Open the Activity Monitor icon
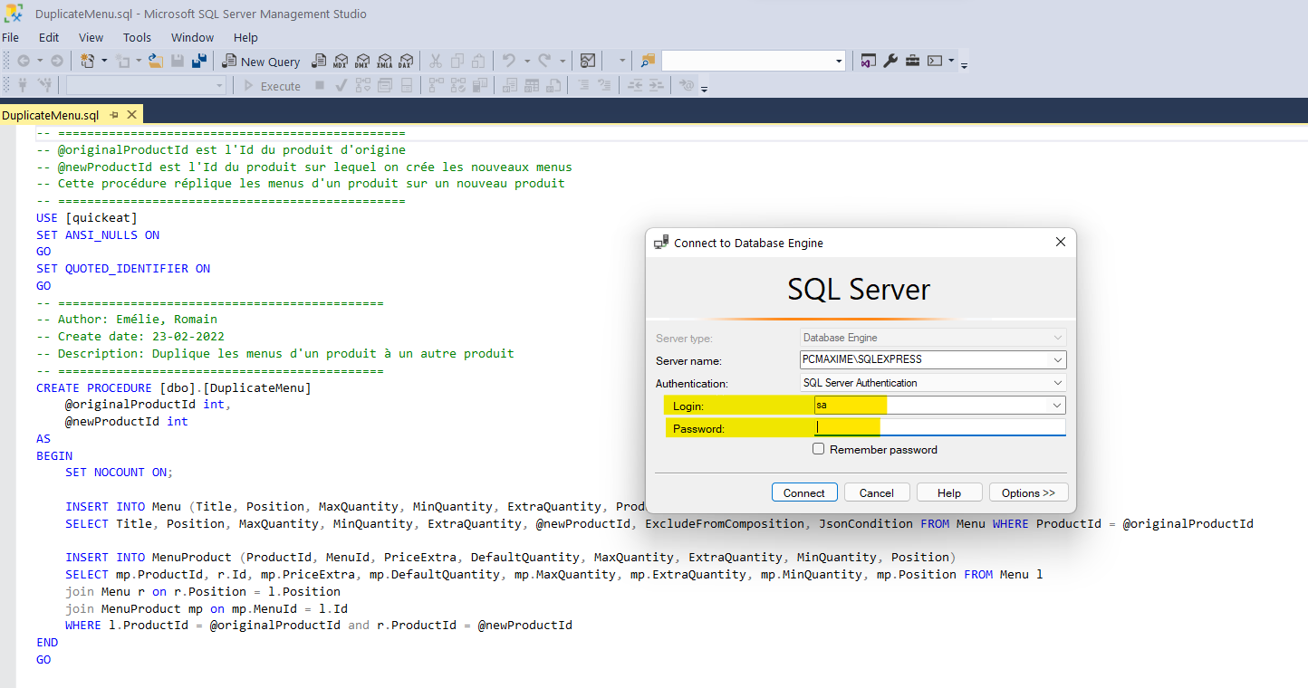The height and width of the screenshot is (688, 1308). pyautogui.click(x=588, y=61)
